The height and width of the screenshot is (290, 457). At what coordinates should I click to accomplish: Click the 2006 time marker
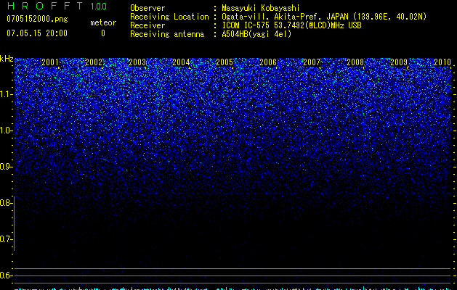click(268, 62)
